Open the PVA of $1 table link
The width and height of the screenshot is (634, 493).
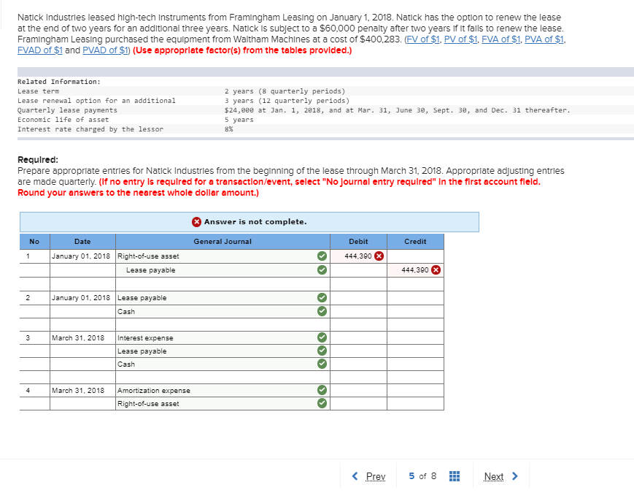tap(544, 39)
